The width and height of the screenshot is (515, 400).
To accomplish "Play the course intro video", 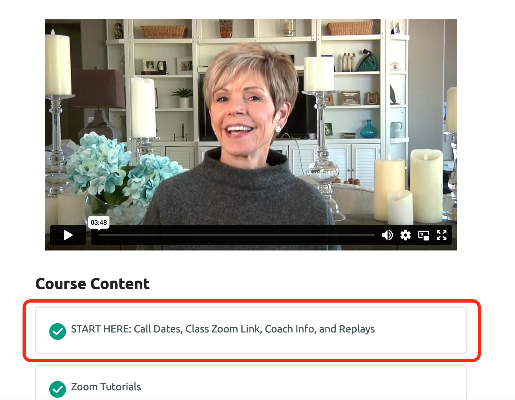I will point(68,235).
